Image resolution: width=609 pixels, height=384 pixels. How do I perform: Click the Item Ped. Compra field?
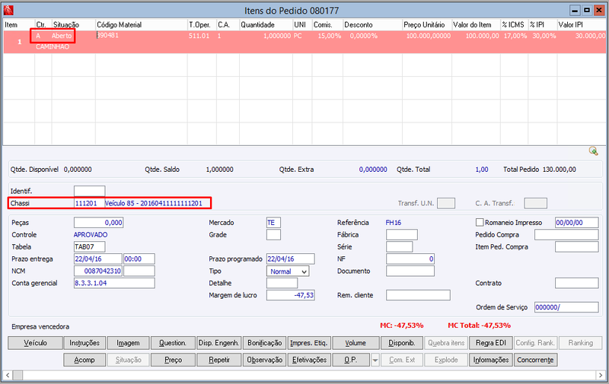[577, 246]
